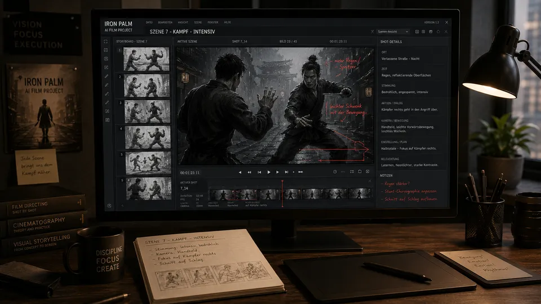541x304 pixels.
Task: Select the frame-brackets tool atop left sidebar
Action: pyautogui.click(x=105, y=41)
